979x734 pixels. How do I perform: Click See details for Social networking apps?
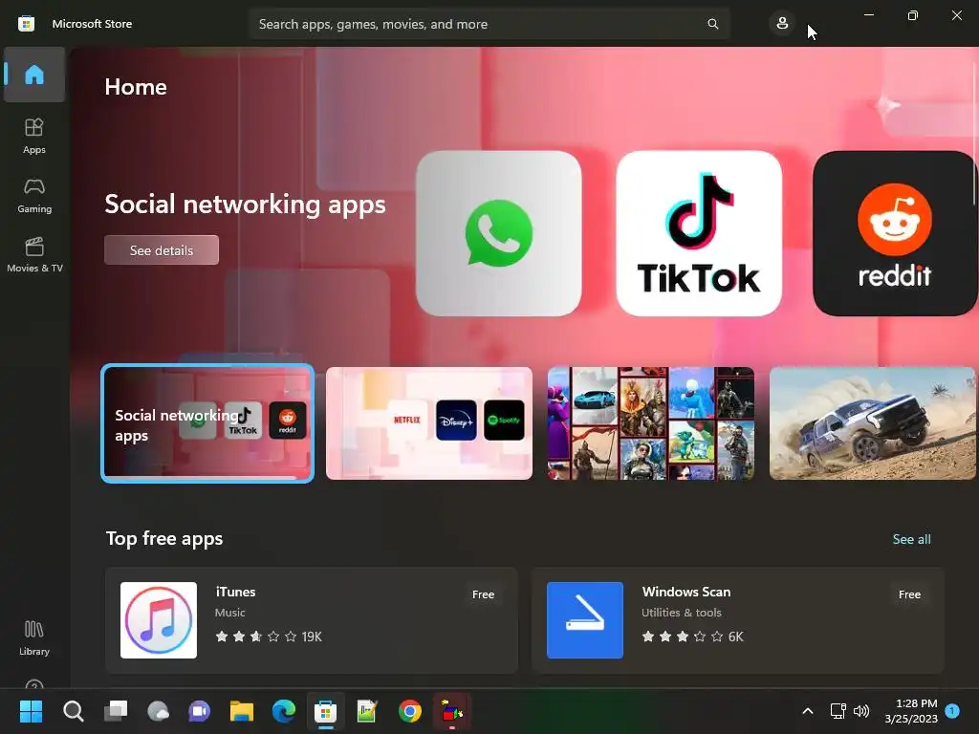(161, 250)
